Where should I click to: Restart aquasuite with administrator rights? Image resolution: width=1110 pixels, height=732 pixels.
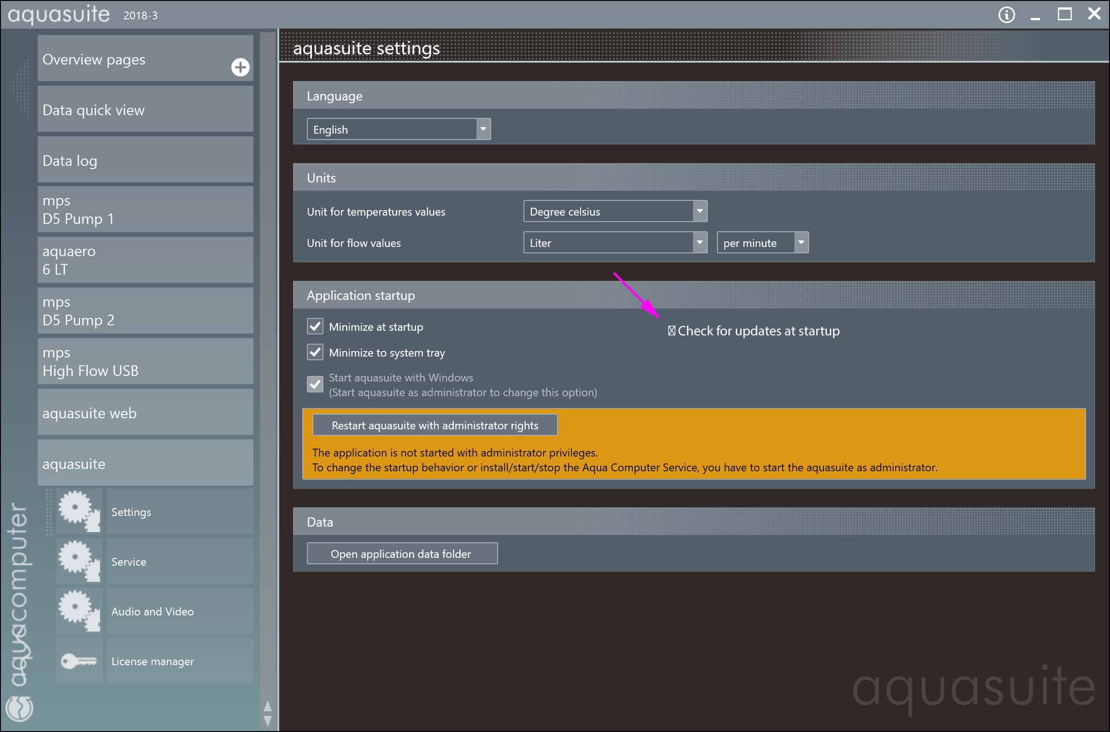pos(435,425)
